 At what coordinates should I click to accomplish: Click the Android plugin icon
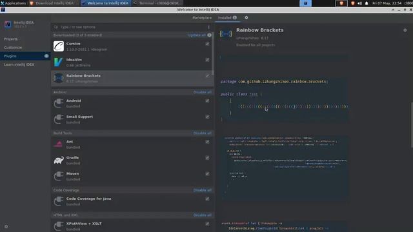[x=59, y=103]
